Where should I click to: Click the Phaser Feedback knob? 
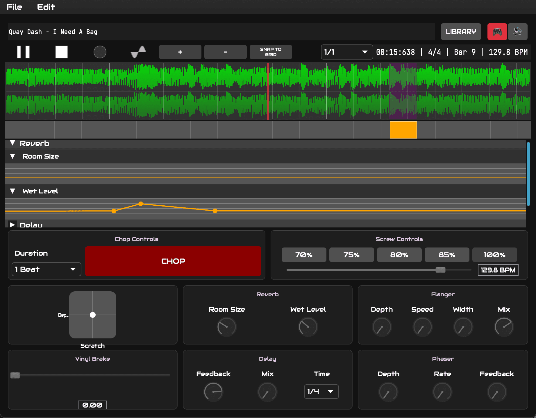497,392
